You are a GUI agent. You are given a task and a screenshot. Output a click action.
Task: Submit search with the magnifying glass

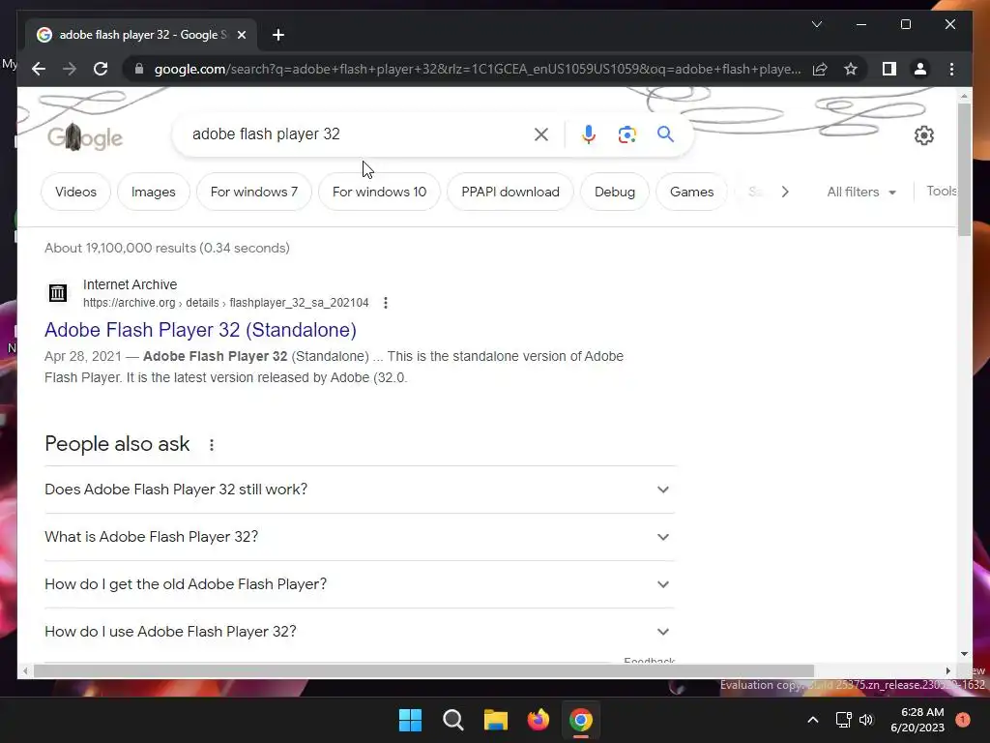tap(665, 134)
